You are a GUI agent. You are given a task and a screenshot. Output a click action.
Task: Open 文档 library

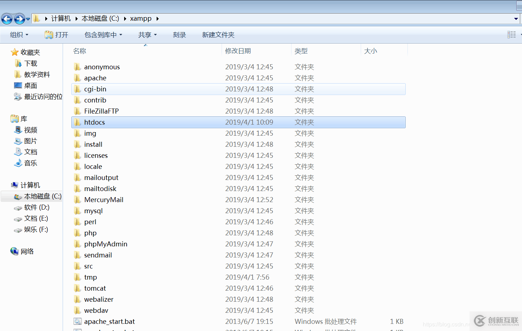point(25,152)
